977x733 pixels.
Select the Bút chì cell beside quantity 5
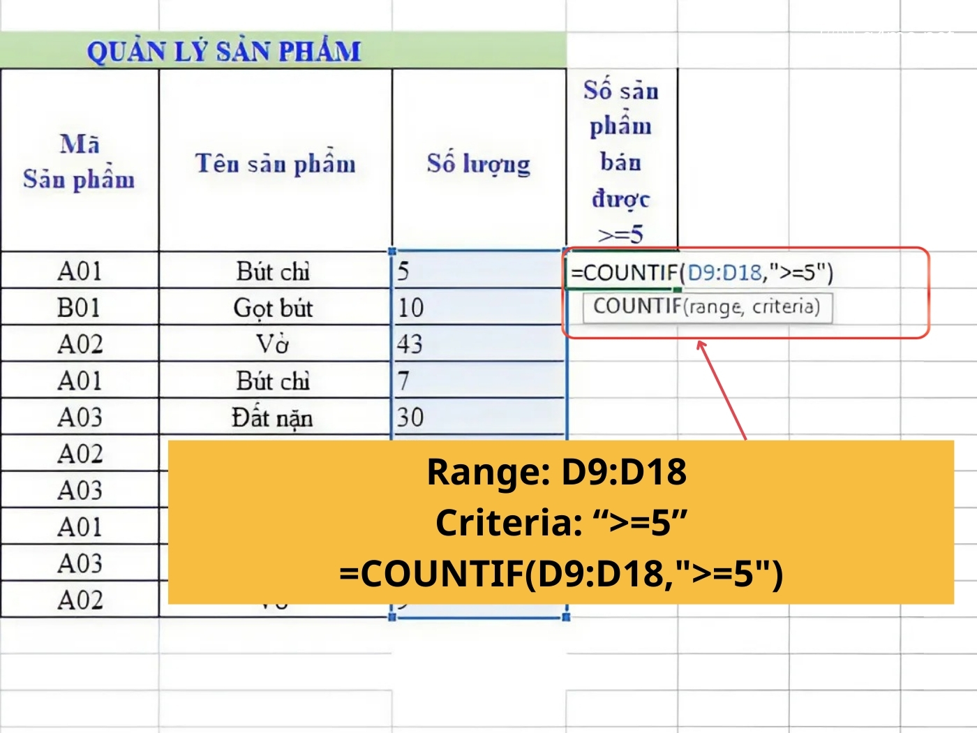coord(276,270)
